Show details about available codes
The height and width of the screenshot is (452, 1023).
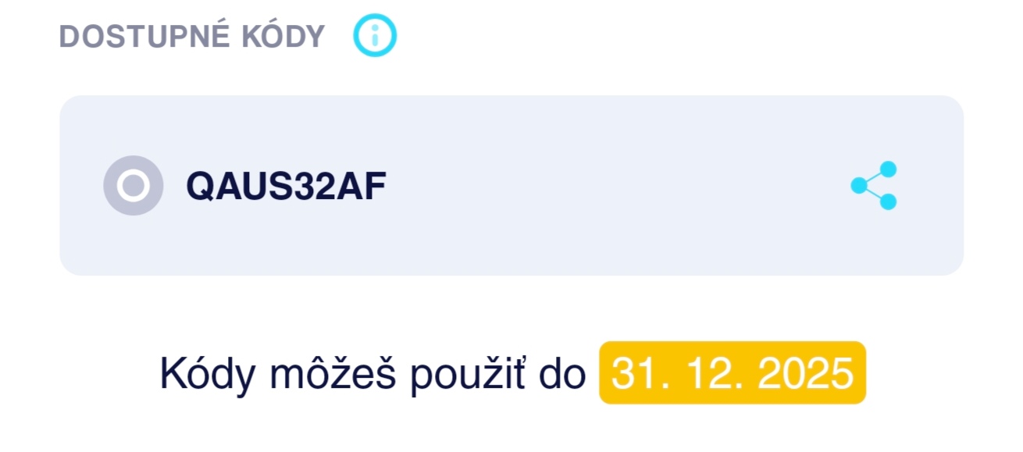pos(375,35)
